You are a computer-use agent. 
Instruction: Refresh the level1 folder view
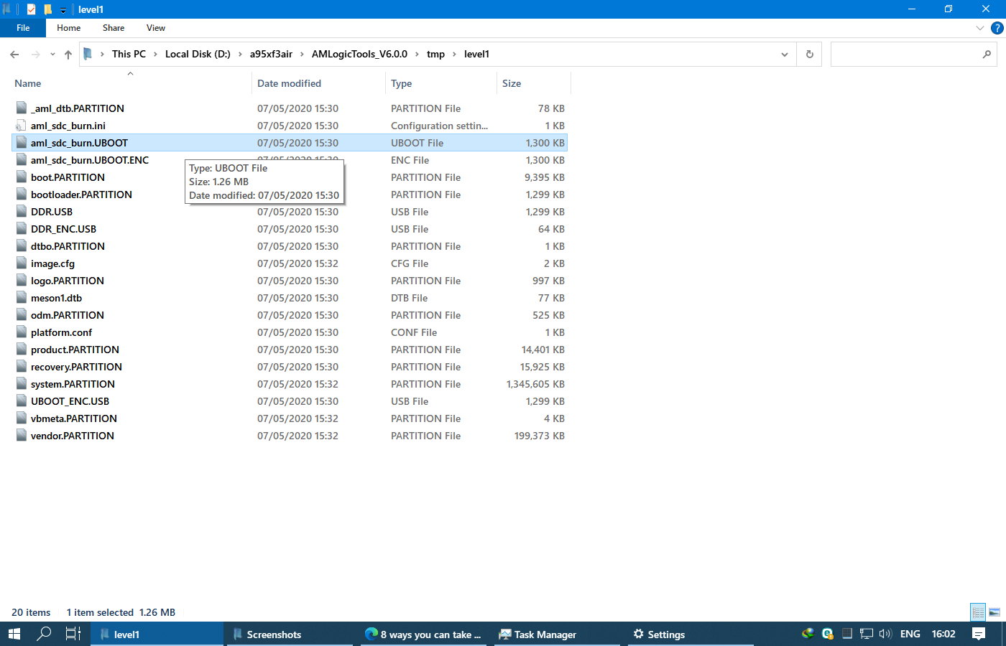[810, 55]
